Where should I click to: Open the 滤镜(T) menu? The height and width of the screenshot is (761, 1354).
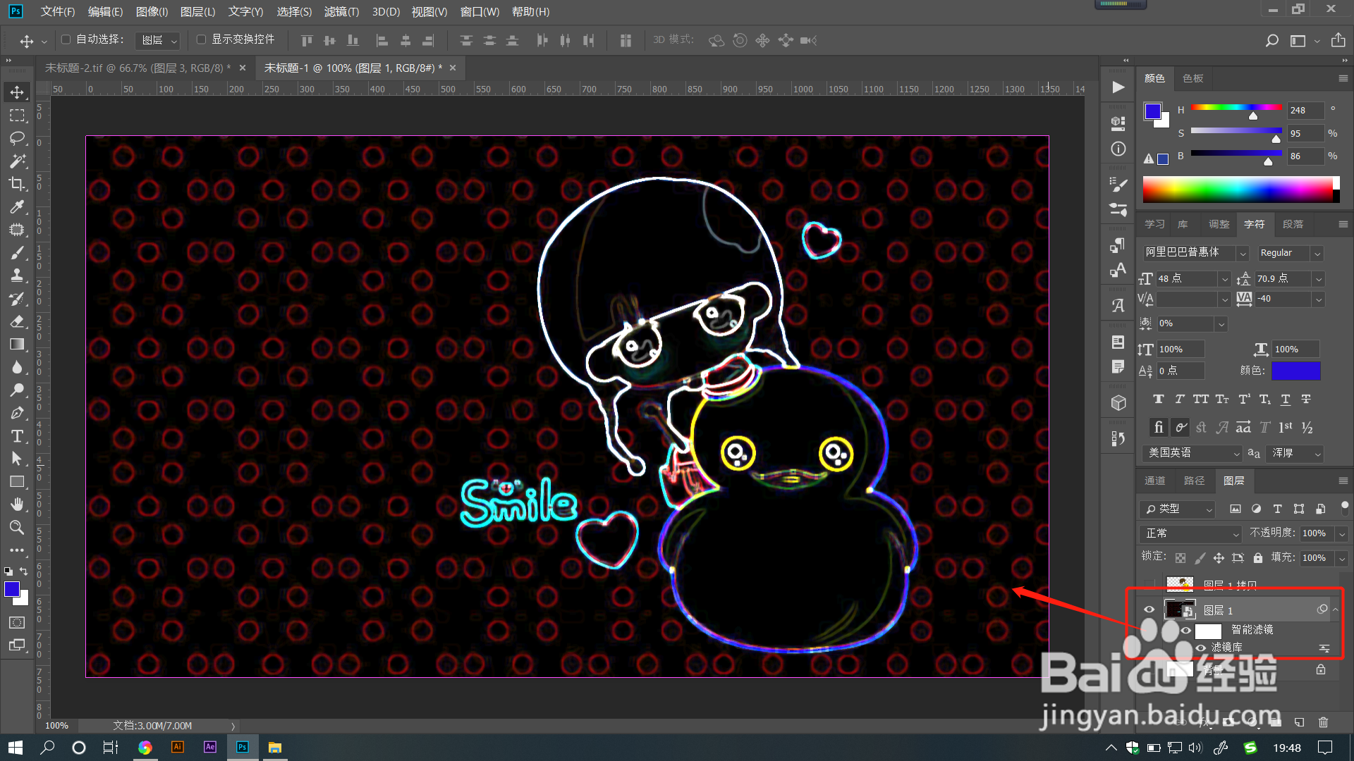pyautogui.click(x=341, y=11)
